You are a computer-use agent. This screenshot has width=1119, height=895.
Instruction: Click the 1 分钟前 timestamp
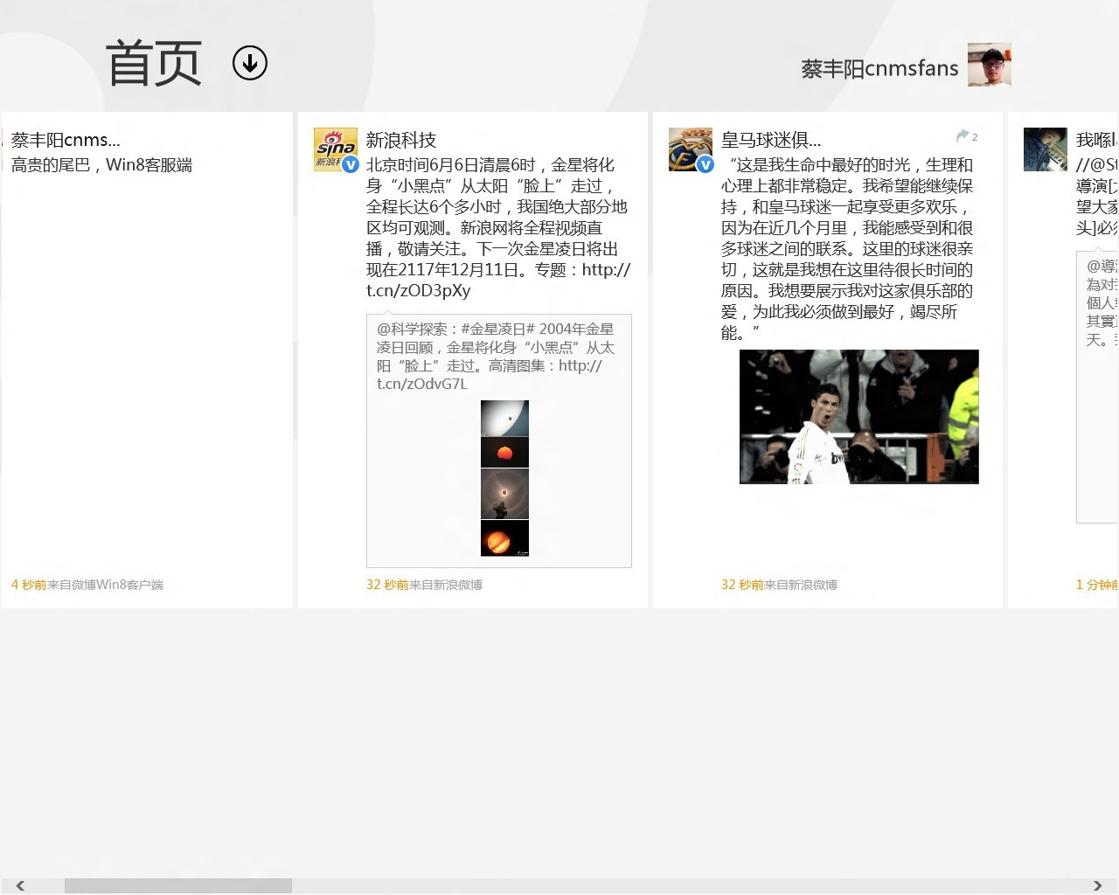pyautogui.click(x=1097, y=585)
